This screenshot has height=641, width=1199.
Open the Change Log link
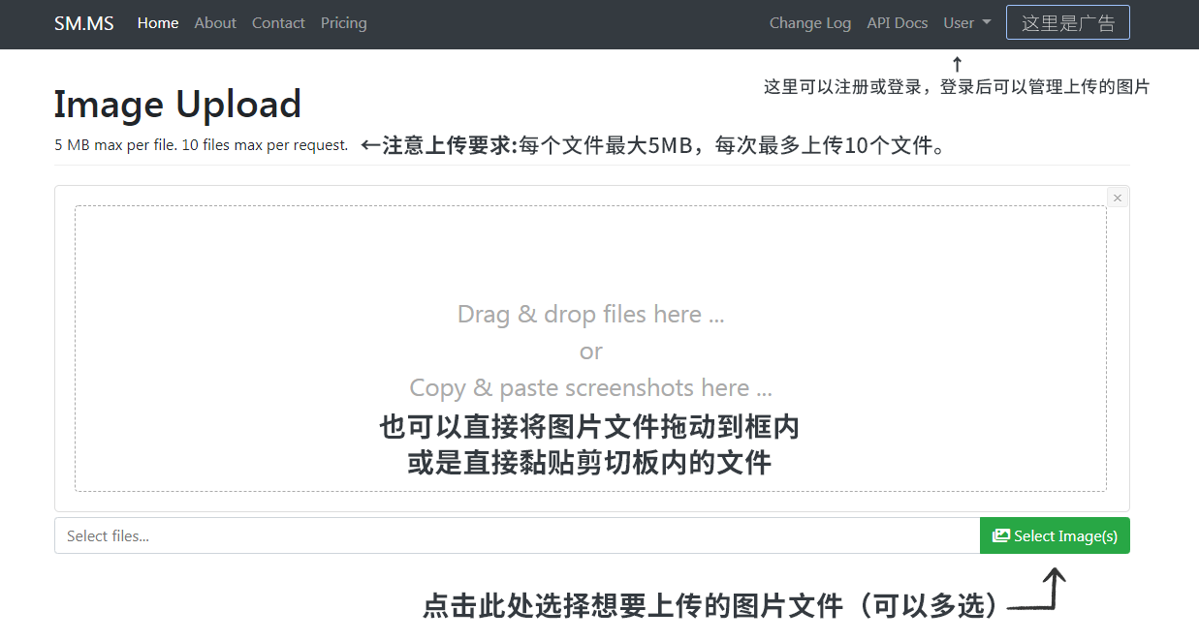pos(810,23)
